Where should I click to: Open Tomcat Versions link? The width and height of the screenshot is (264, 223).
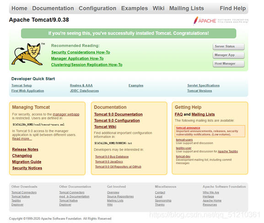[199, 91]
